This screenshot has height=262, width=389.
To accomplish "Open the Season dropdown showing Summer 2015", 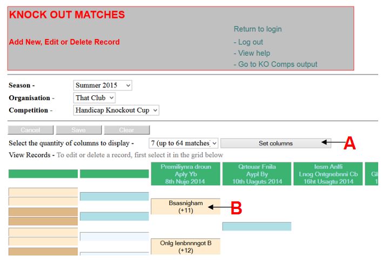I will (x=103, y=86).
